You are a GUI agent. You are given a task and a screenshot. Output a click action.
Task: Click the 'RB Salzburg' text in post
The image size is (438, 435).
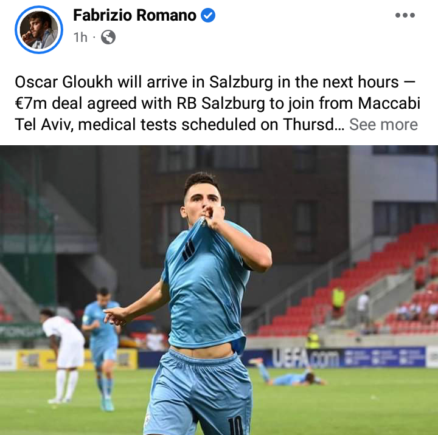[220, 103]
